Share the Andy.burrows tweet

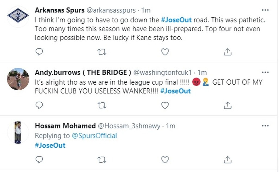point(228,105)
